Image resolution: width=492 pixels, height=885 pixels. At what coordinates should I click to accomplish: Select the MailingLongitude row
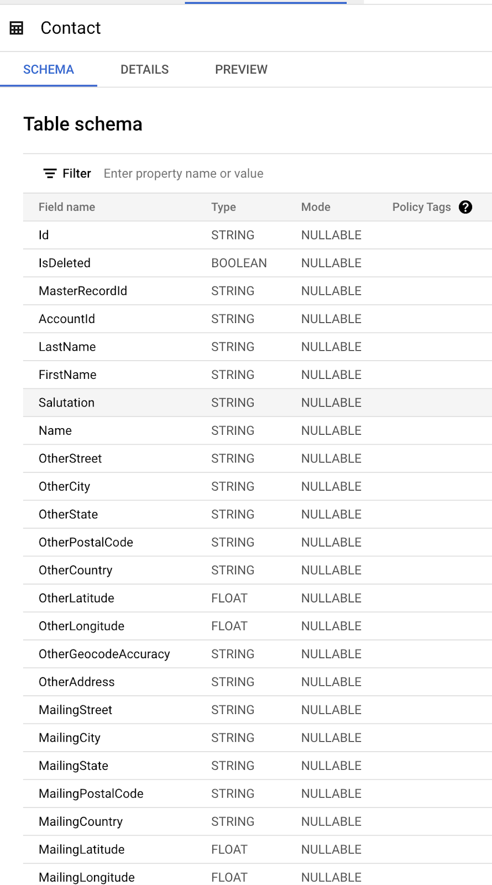[x=258, y=877]
